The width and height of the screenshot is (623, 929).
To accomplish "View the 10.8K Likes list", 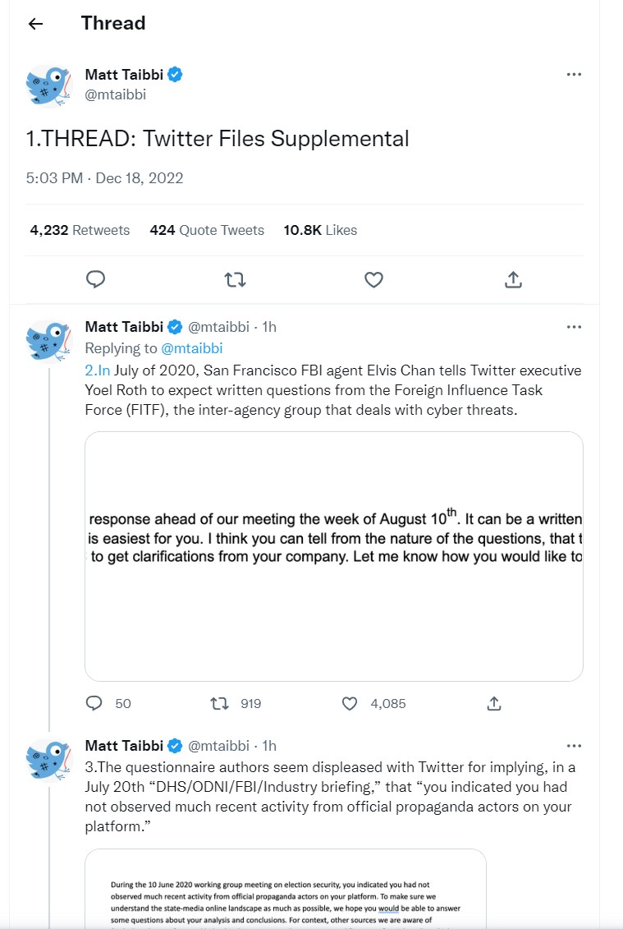I will click(320, 231).
